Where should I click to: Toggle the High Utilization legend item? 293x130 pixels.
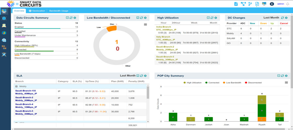(x=193, y=83)
